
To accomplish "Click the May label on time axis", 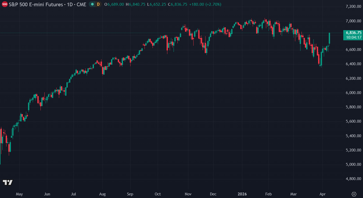I will [x=19, y=194].
